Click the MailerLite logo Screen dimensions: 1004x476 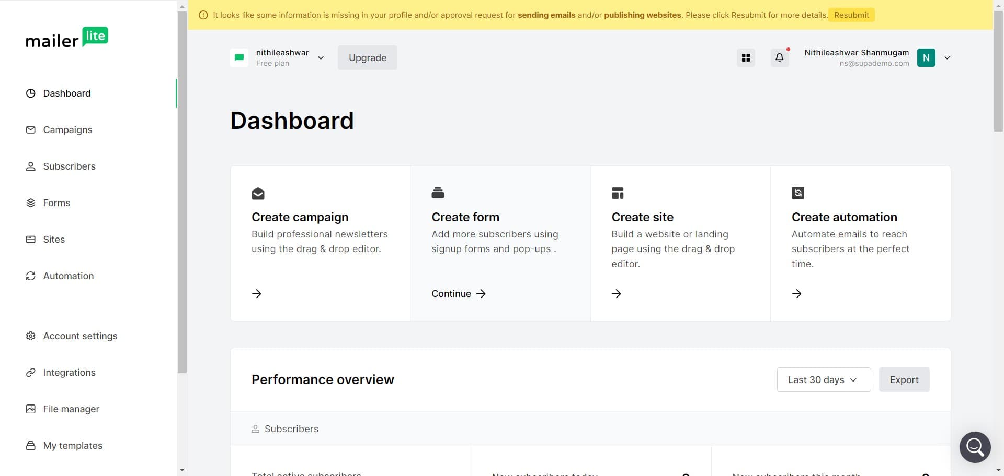[67, 37]
